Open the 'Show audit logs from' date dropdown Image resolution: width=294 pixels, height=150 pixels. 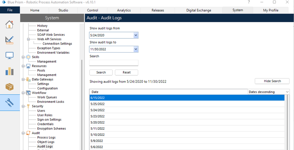click(136, 35)
